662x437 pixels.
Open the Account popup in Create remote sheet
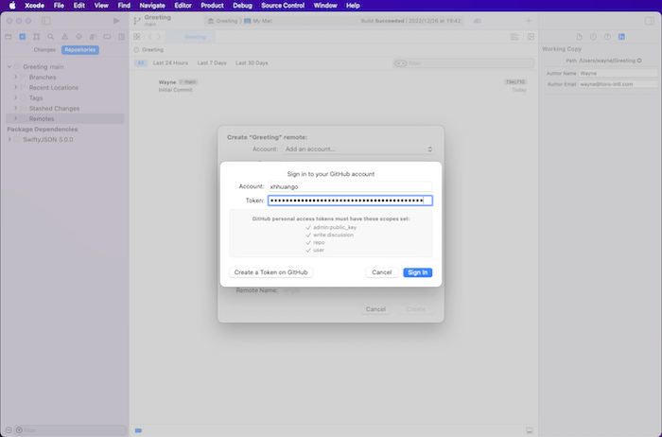(358, 149)
